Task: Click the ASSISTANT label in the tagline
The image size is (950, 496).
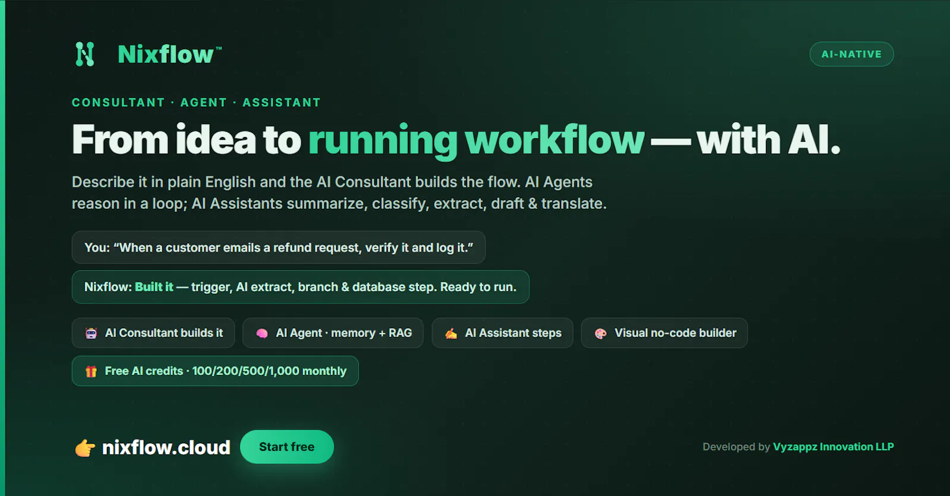Action: point(281,103)
